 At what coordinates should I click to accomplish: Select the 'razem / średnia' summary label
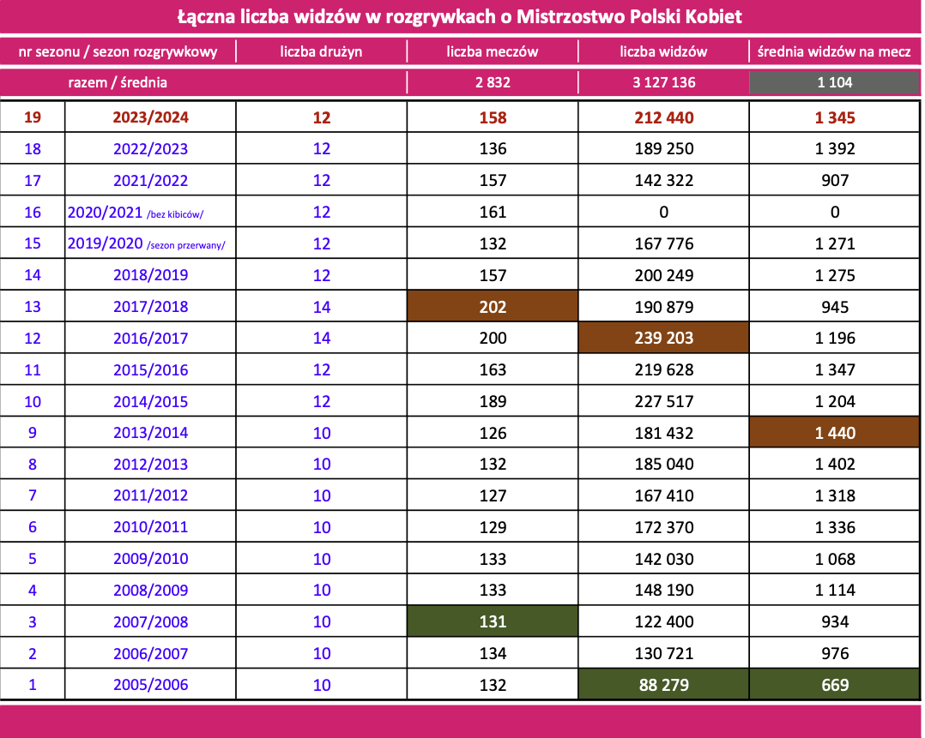[x=118, y=83]
